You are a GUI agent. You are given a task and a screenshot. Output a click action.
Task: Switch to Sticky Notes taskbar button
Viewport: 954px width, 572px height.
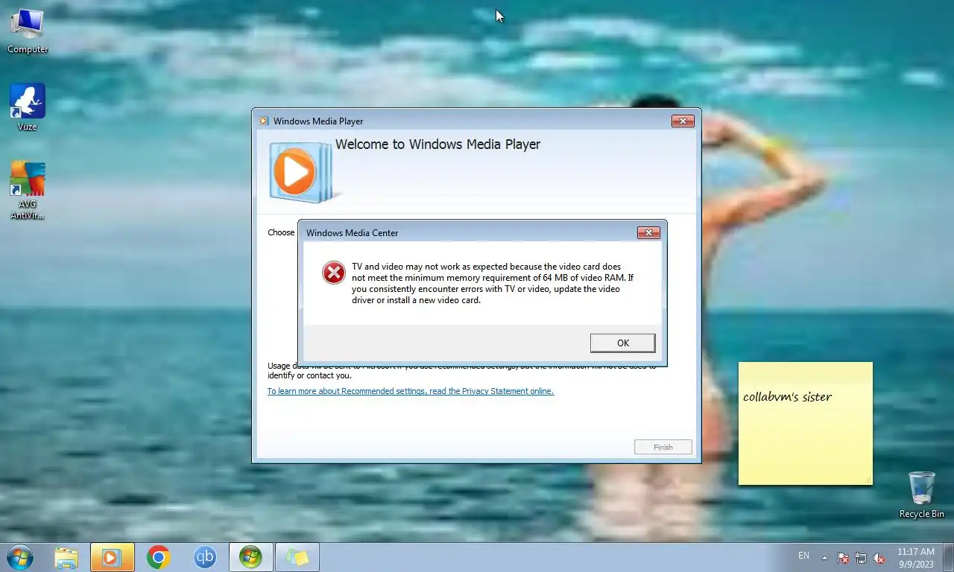297,557
